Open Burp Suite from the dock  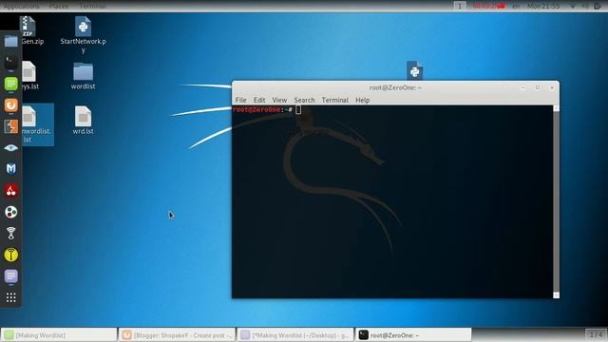point(10,126)
